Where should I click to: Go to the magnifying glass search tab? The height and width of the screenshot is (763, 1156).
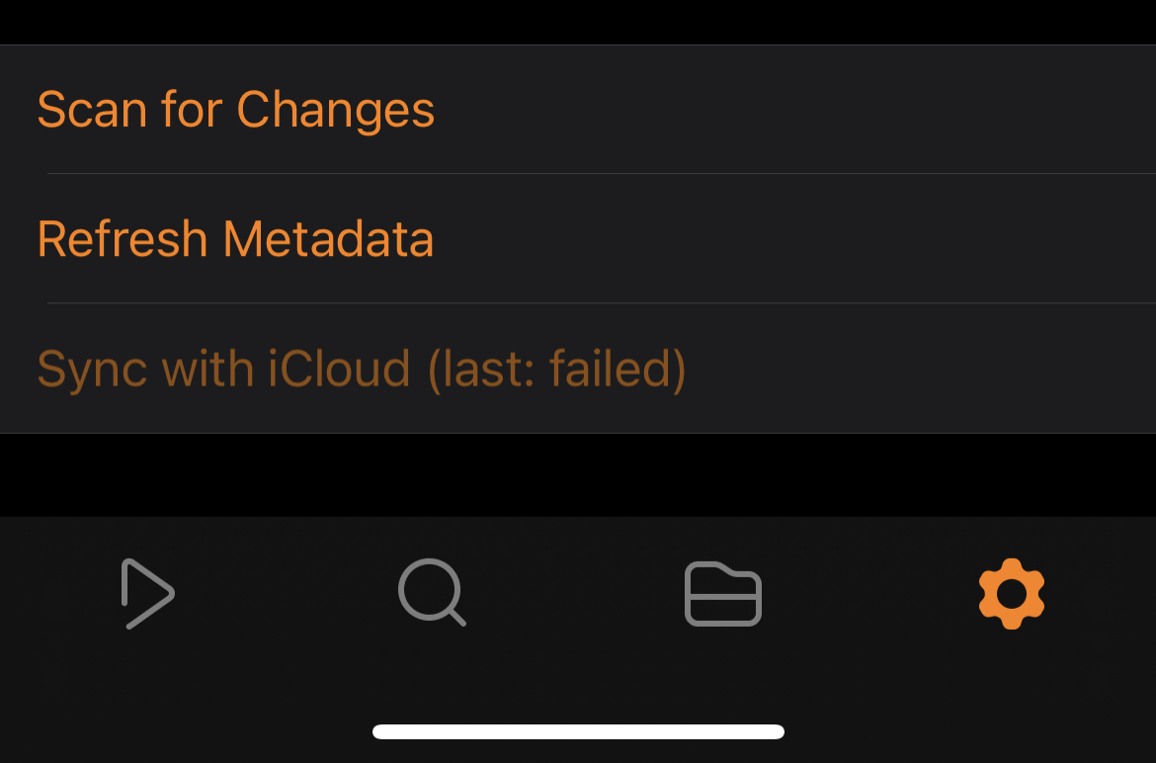[x=432, y=593]
